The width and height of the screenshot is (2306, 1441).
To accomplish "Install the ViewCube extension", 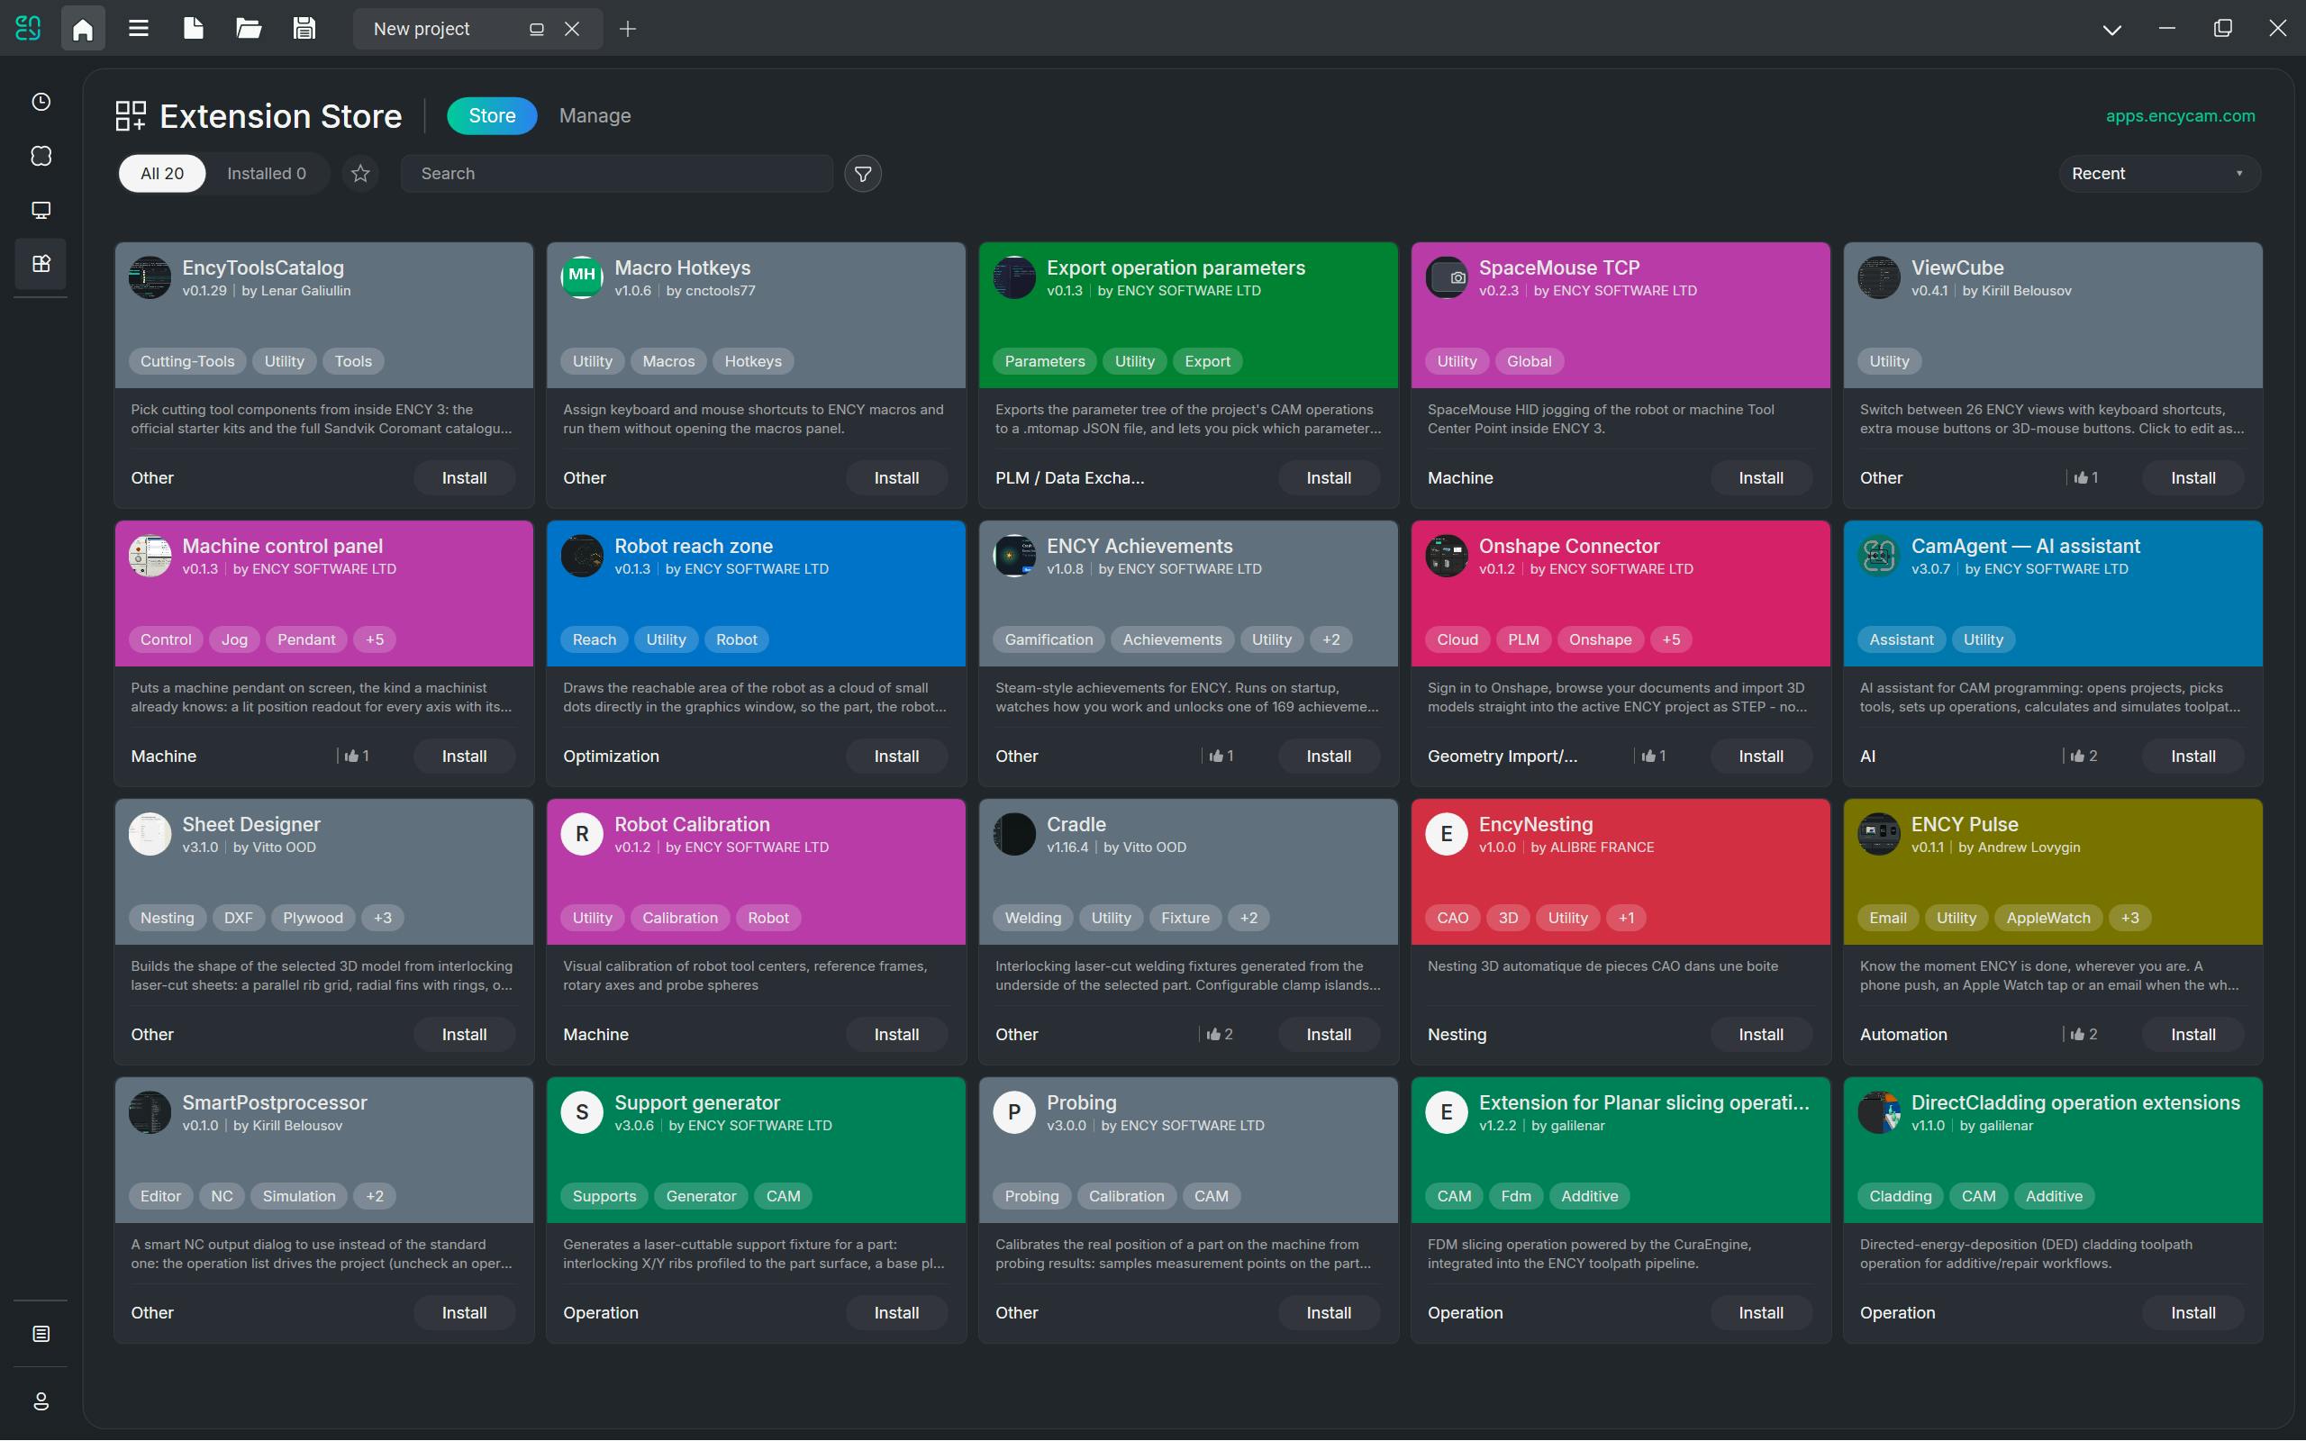I will [2193, 477].
